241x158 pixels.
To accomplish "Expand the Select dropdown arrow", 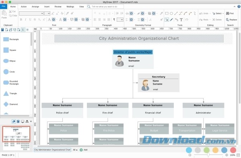I will [223, 14].
